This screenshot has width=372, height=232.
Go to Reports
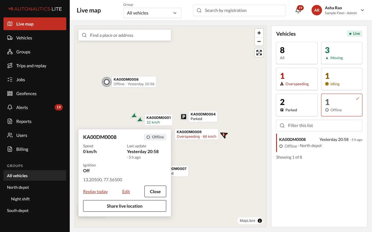[x=35, y=122]
